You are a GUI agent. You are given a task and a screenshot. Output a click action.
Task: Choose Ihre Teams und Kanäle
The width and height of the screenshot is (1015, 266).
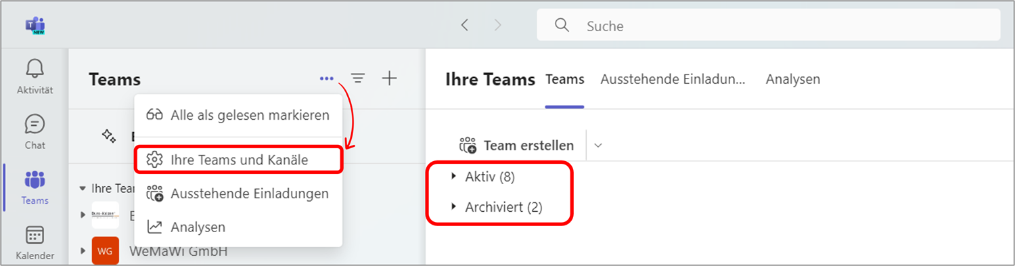click(238, 160)
